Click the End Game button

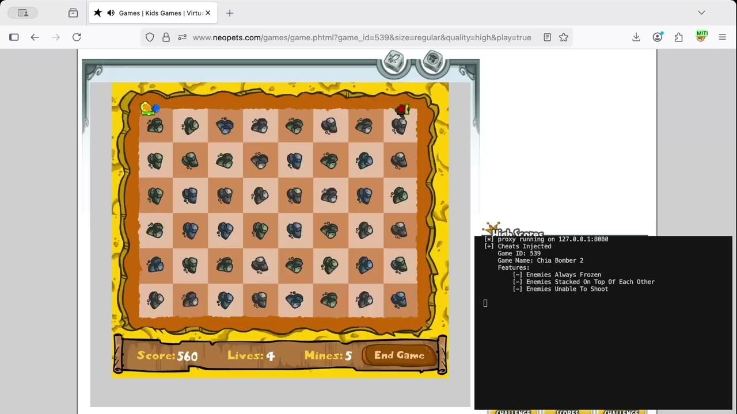point(399,355)
